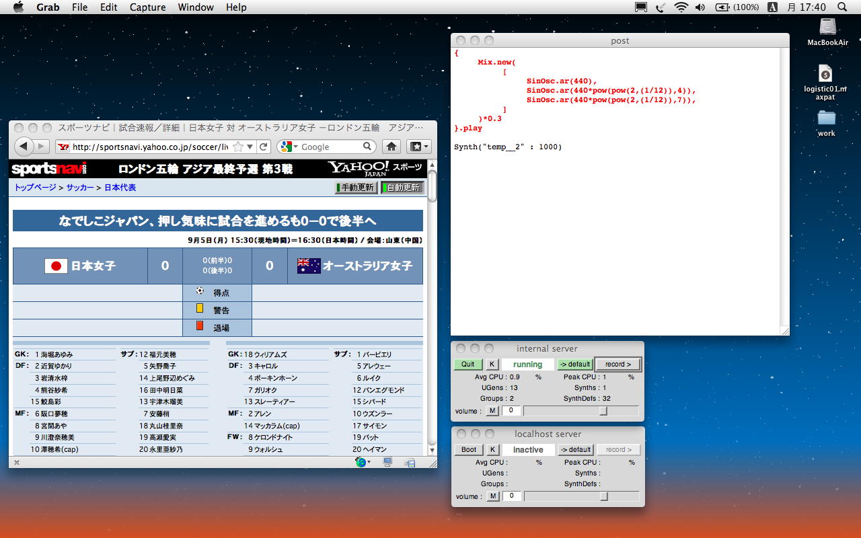Image resolution: width=861 pixels, height=538 pixels.
Task: Reload the page with the refresh icon
Action: (264, 147)
